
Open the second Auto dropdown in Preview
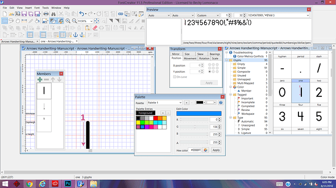183,16
